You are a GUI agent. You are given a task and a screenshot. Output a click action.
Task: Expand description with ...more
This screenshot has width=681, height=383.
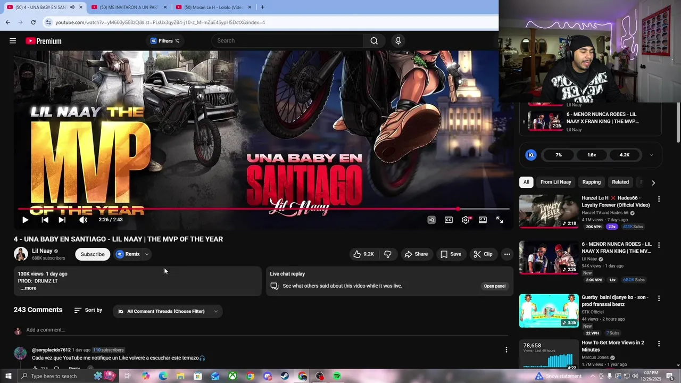28,288
